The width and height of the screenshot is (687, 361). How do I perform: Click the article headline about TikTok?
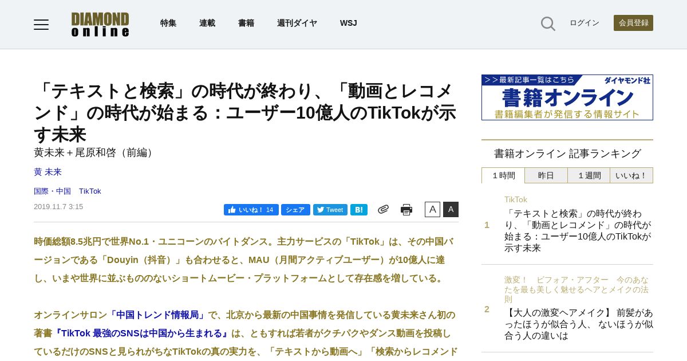click(x=245, y=112)
